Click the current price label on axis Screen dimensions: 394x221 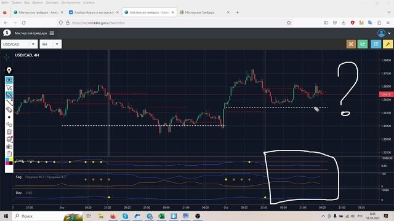(x=386, y=95)
